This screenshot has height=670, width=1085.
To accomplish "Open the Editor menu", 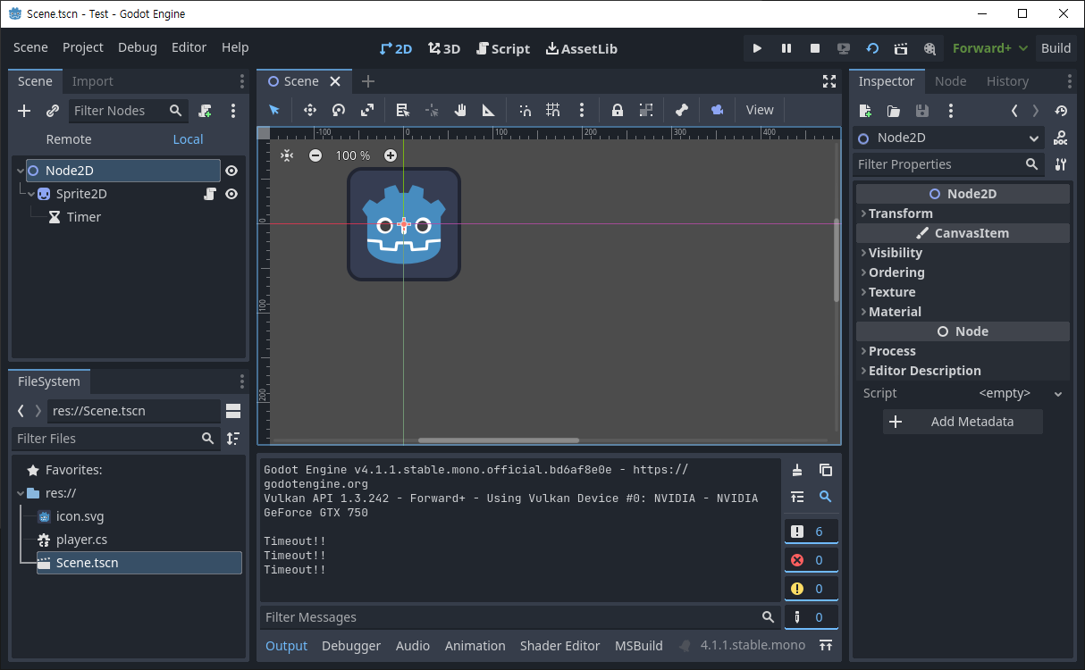I will pyautogui.click(x=189, y=47).
